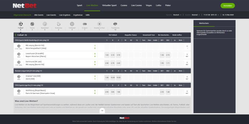Go to Poker section
This screenshot has width=249, height=124.
coord(168,5)
